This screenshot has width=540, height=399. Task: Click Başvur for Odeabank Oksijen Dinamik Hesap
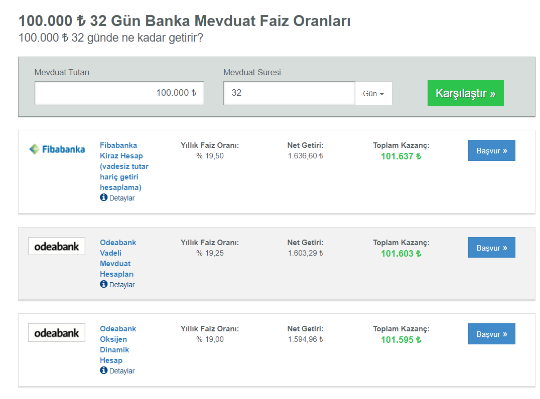pos(492,334)
